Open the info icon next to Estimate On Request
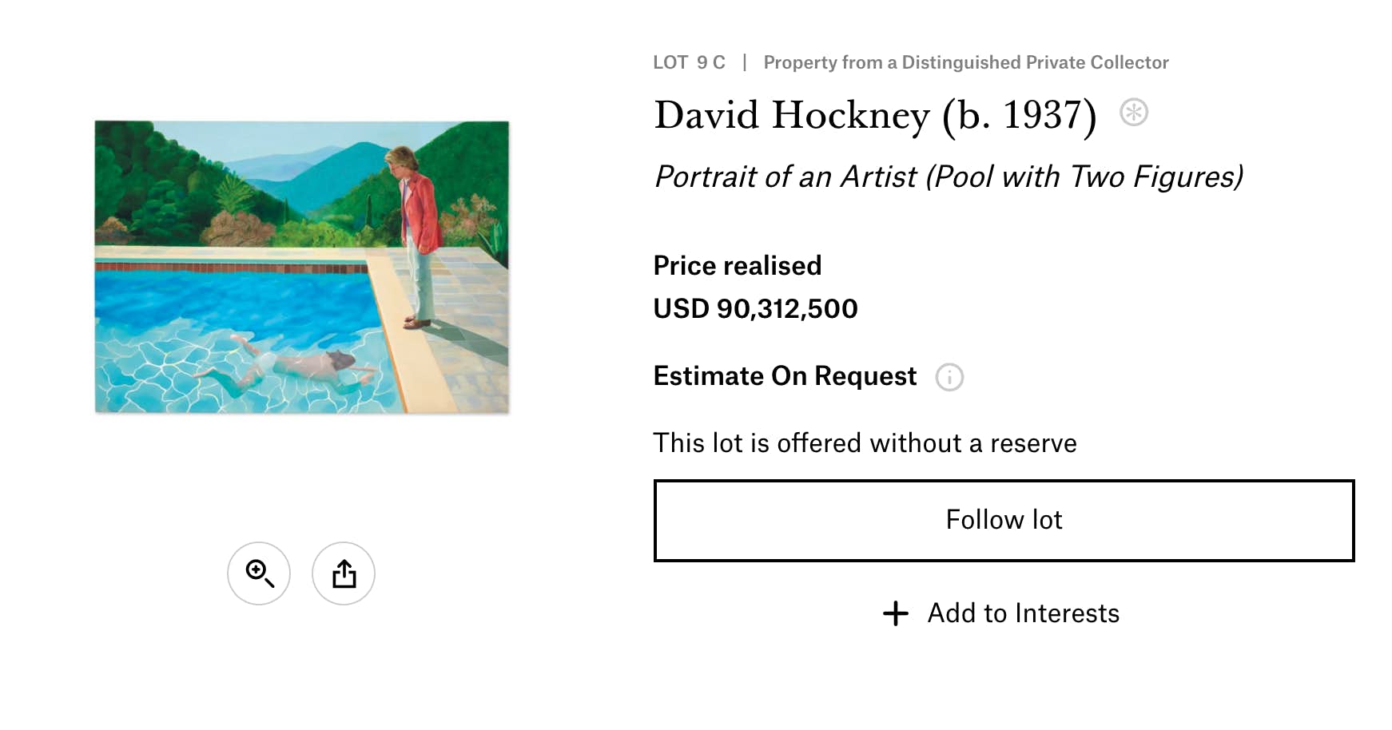This screenshot has height=730, width=1392. coord(949,377)
